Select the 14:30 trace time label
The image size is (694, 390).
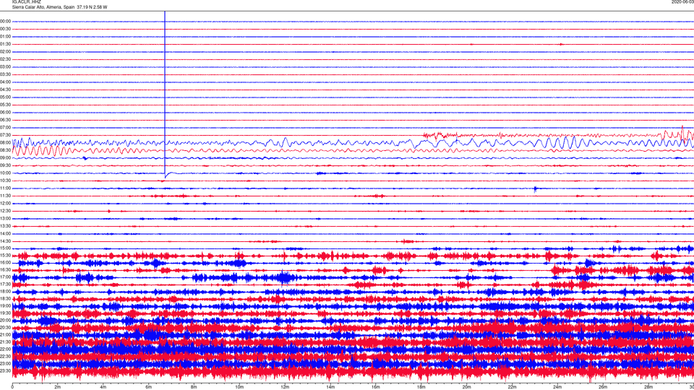pos(5,241)
